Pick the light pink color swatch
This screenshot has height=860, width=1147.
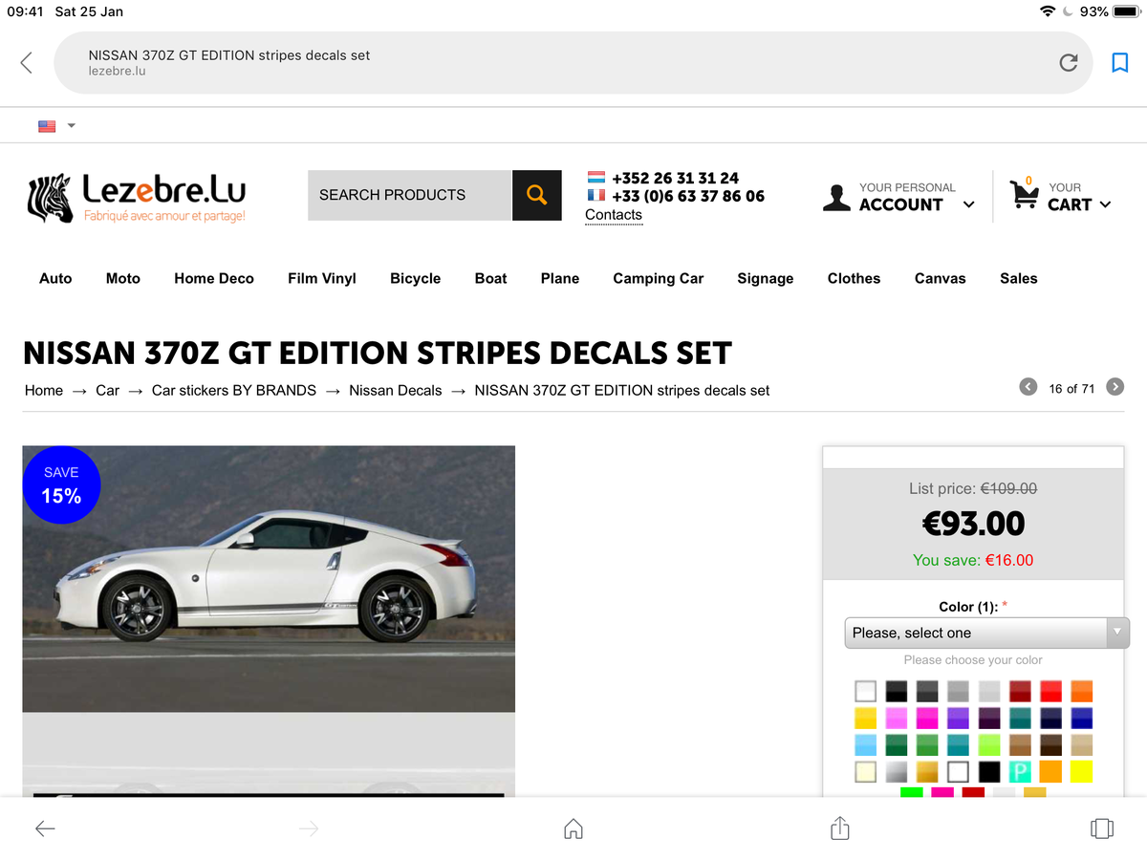click(x=897, y=718)
